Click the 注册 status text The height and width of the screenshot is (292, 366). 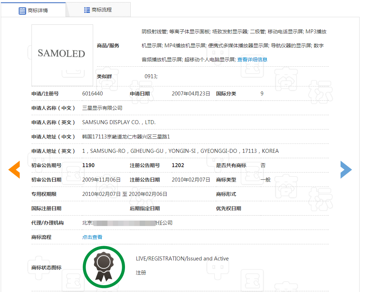pyautogui.click(x=141, y=273)
